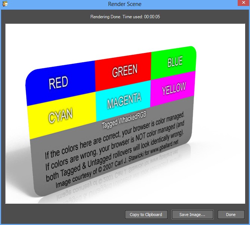Click the app icon in the title bar

pos(5,3)
